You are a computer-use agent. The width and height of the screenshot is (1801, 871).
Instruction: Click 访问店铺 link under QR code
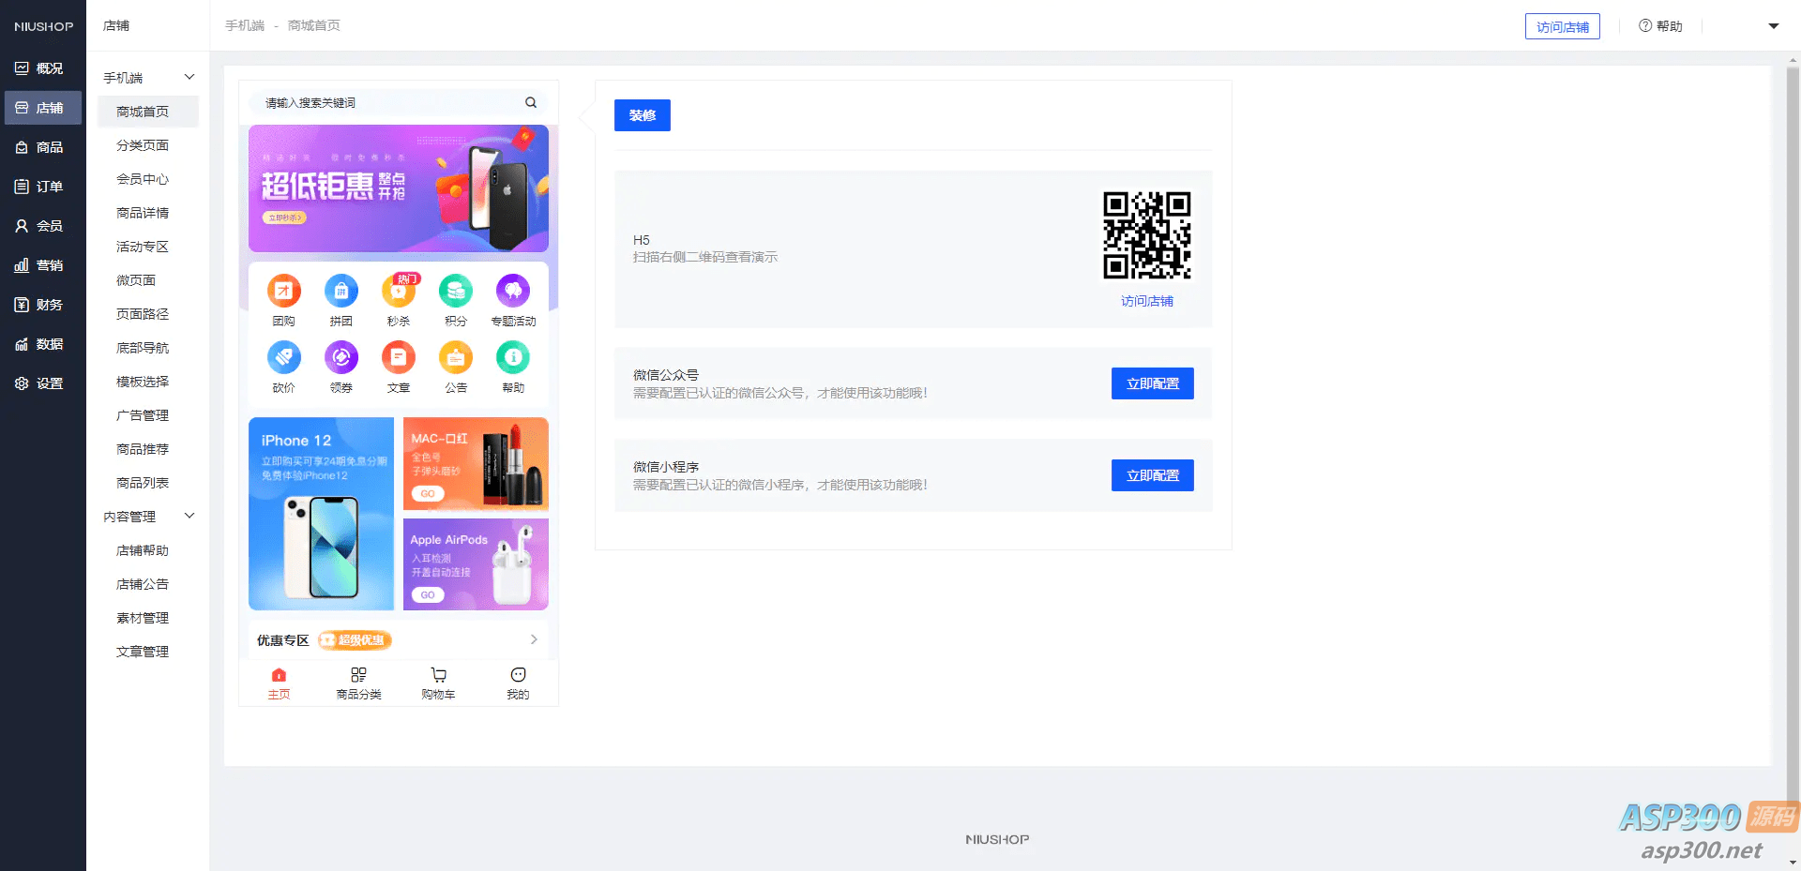click(x=1147, y=301)
